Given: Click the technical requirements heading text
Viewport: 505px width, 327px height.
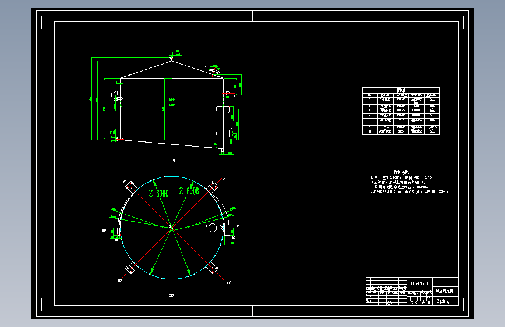Looking at the screenshot, I should pos(401,172).
